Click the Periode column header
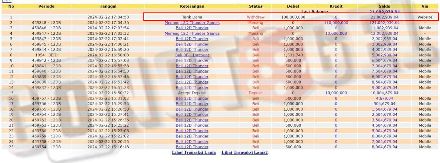This screenshot has height=163, width=440. 46,6
